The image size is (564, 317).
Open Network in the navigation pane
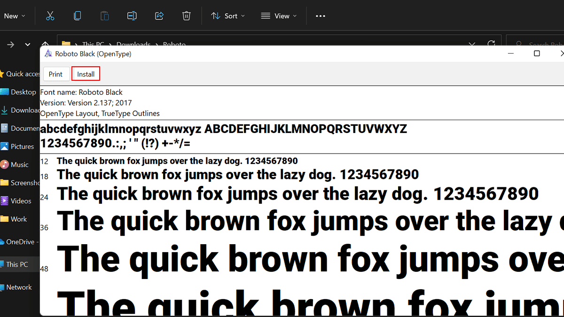tap(19, 287)
